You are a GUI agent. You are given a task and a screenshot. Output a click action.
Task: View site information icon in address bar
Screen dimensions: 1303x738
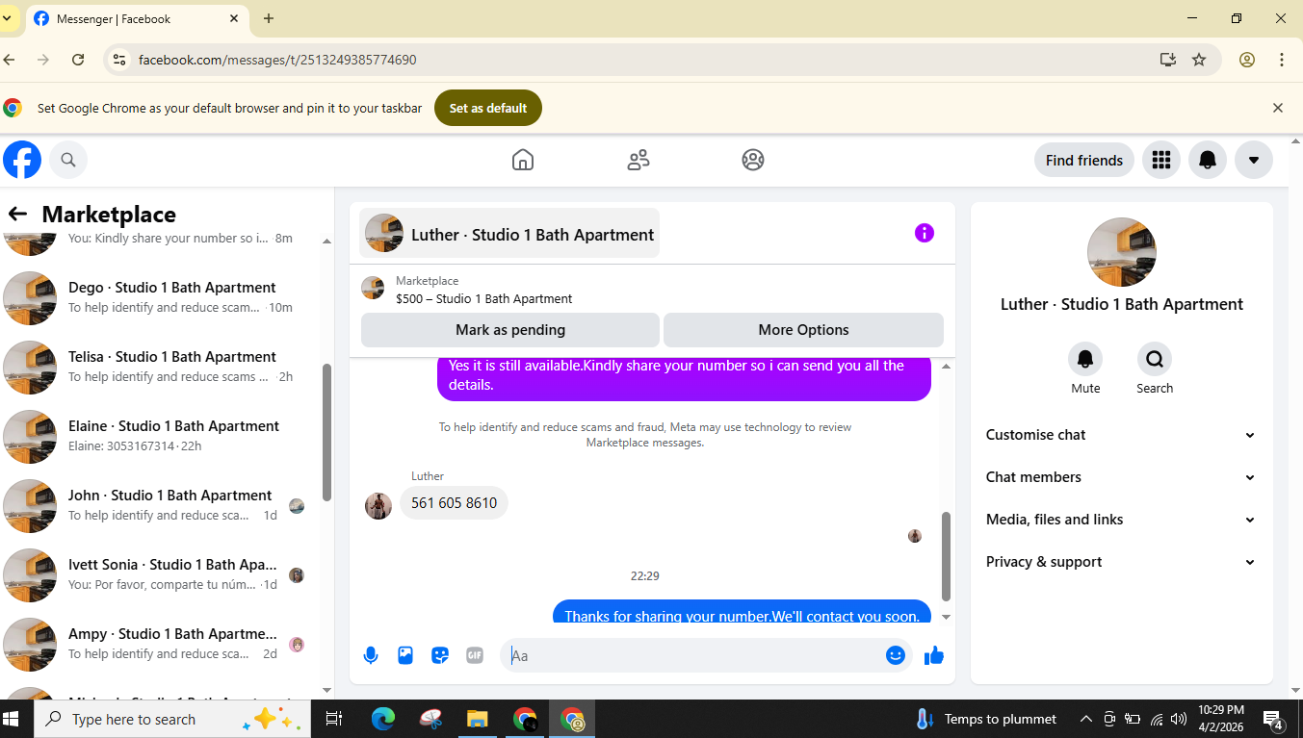tap(119, 60)
